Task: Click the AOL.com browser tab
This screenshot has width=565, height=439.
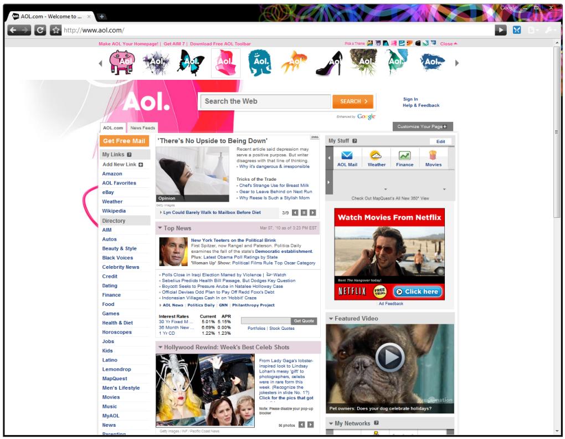Action: pos(51,17)
